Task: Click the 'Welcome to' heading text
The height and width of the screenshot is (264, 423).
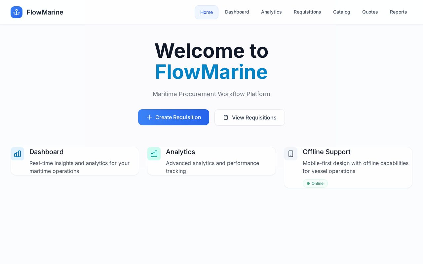Action: 211,50
